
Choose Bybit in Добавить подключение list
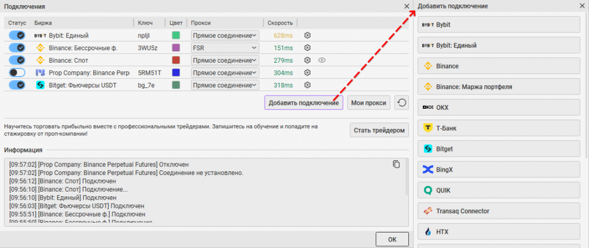[499, 25]
